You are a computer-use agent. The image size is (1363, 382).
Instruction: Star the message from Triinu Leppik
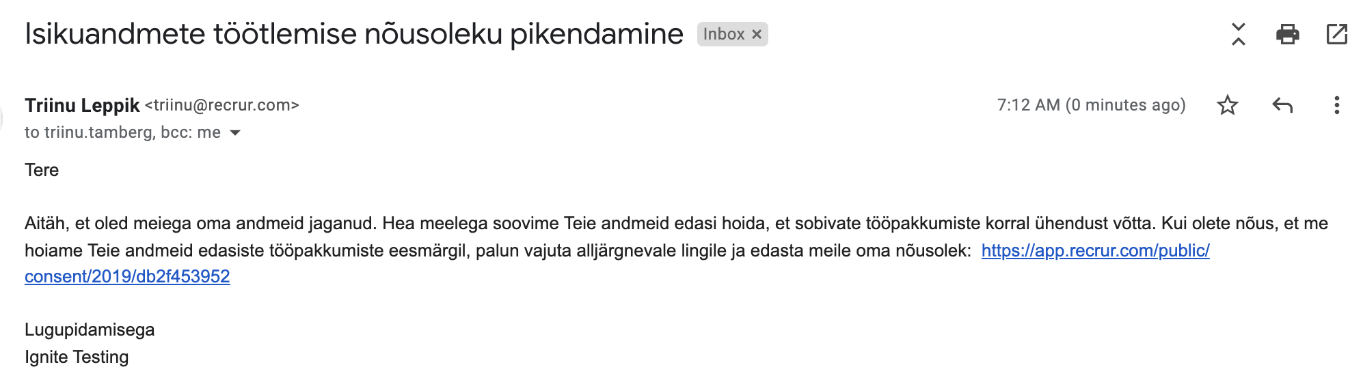pos(1228,105)
